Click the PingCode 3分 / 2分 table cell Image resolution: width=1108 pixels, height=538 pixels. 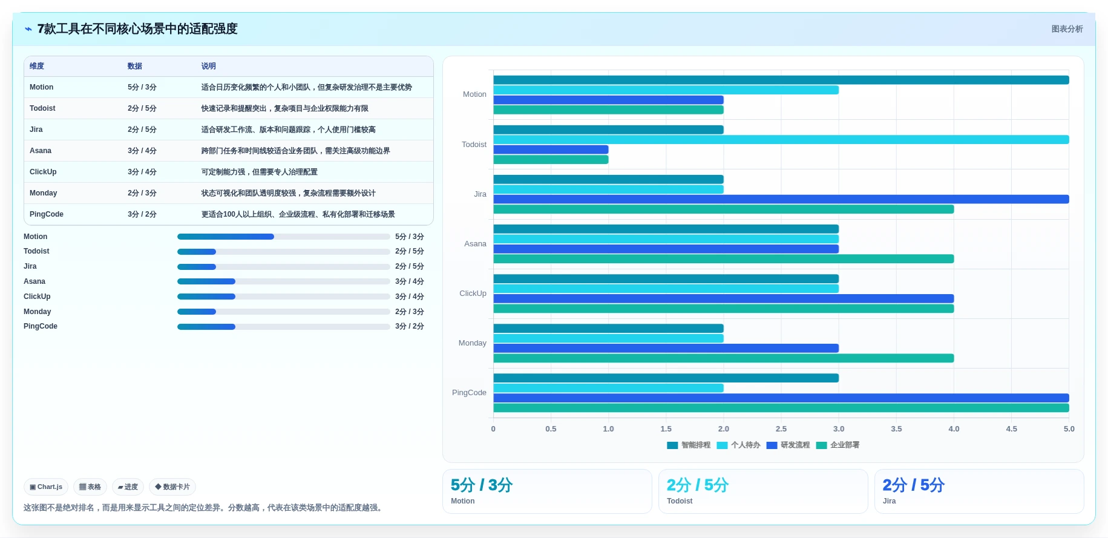[x=142, y=214]
